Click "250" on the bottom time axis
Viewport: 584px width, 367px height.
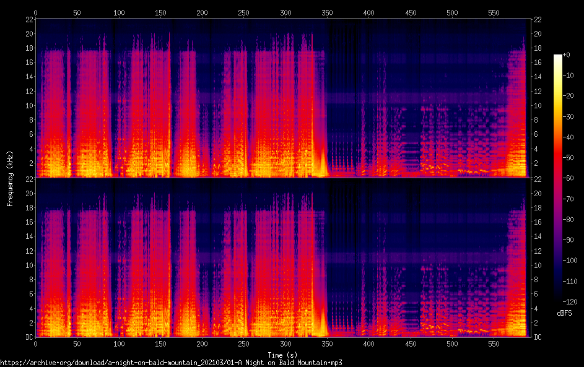coord(243,344)
